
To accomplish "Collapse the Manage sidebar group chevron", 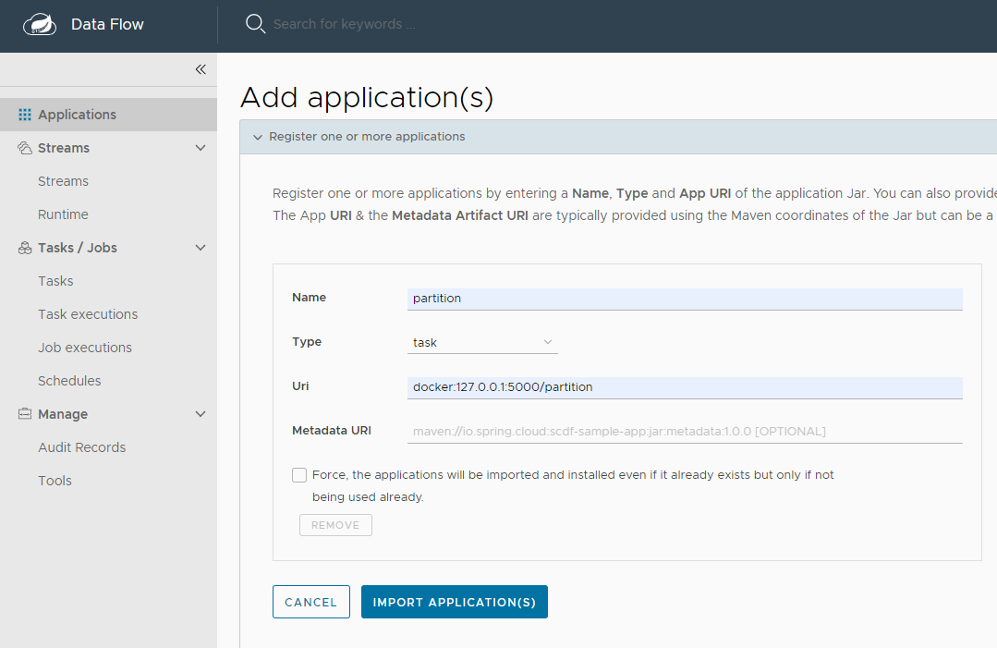I will coord(201,414).
